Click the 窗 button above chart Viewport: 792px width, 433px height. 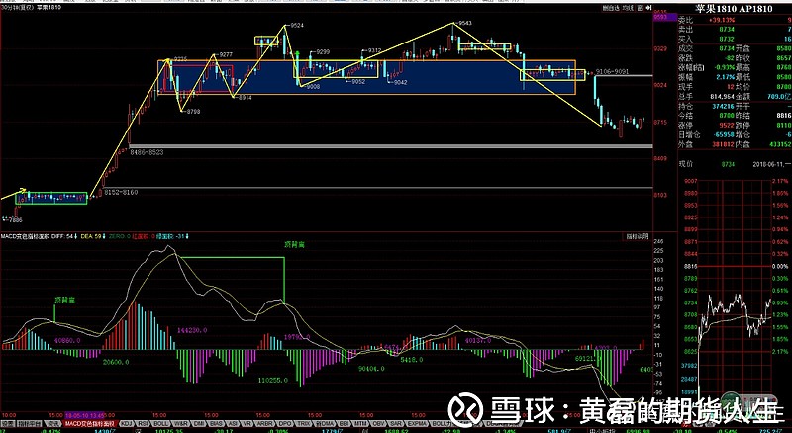(639, 8)
